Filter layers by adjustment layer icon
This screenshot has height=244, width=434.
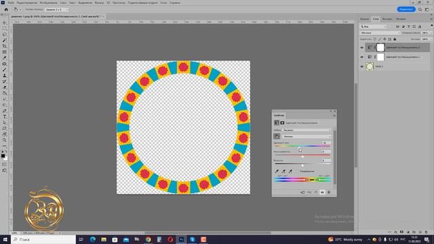pos(403,26)
